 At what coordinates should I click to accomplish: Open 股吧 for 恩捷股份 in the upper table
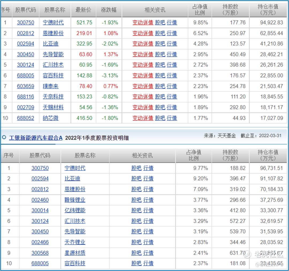click(x=160, y=33)
